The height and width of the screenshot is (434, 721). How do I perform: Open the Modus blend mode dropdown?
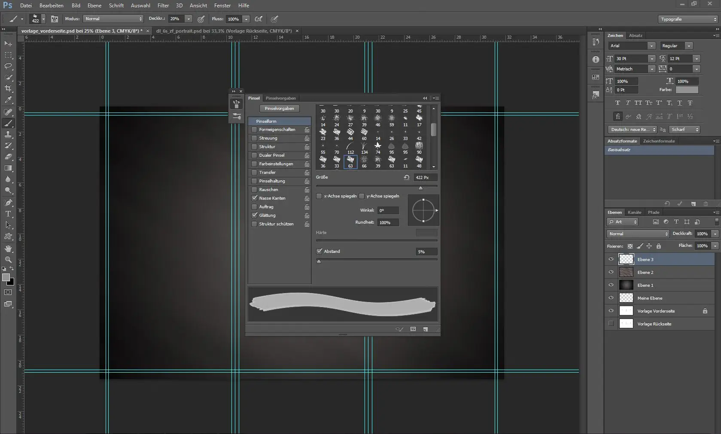[x=113, y=19]
